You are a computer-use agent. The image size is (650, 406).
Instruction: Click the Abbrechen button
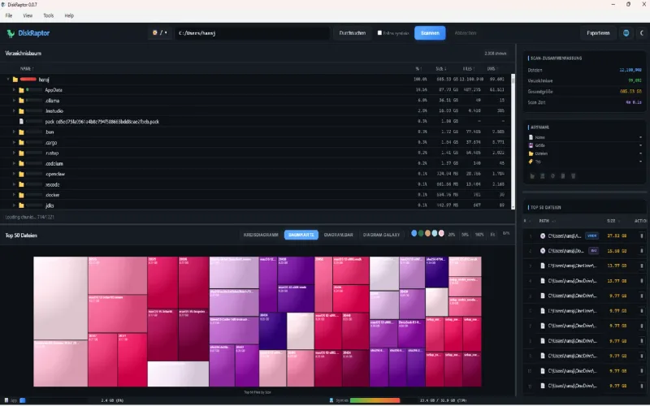point(465,33)
